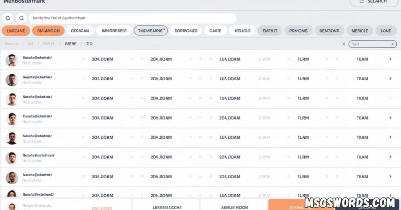
Task: Clear the filter field with its small x
Action: [x=392, y=44]
